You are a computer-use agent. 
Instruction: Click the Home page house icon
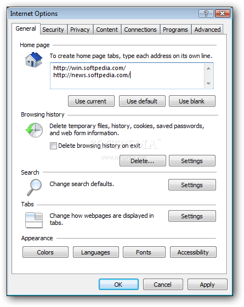(33, 60)
